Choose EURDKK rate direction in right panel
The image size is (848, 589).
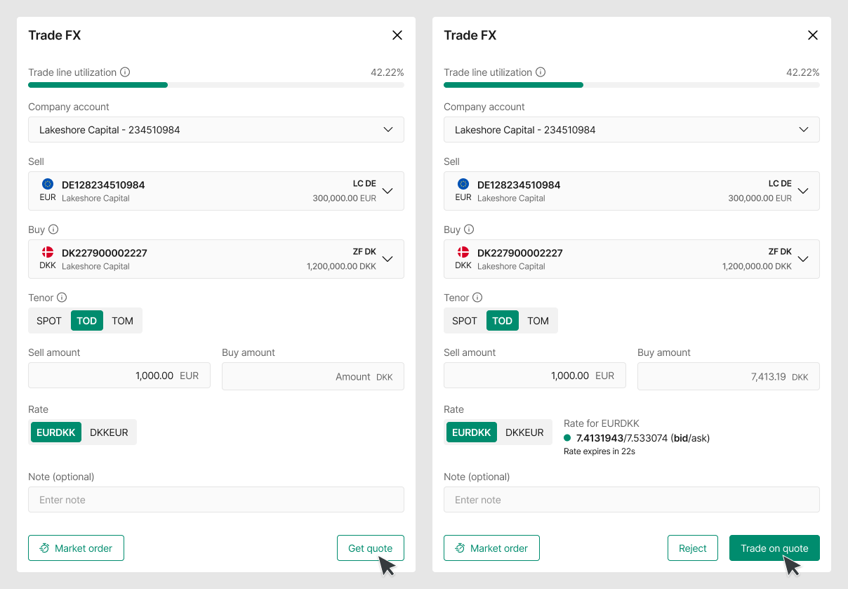coord(472,432)
